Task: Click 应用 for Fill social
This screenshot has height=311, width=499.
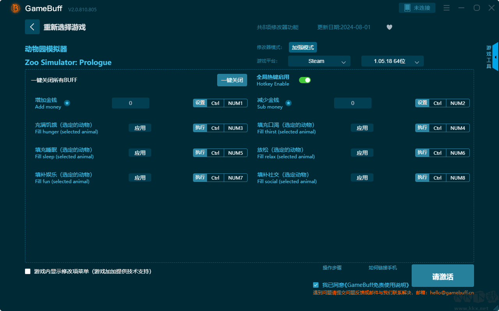Action: pyautogui.click(x=362, y=178)
